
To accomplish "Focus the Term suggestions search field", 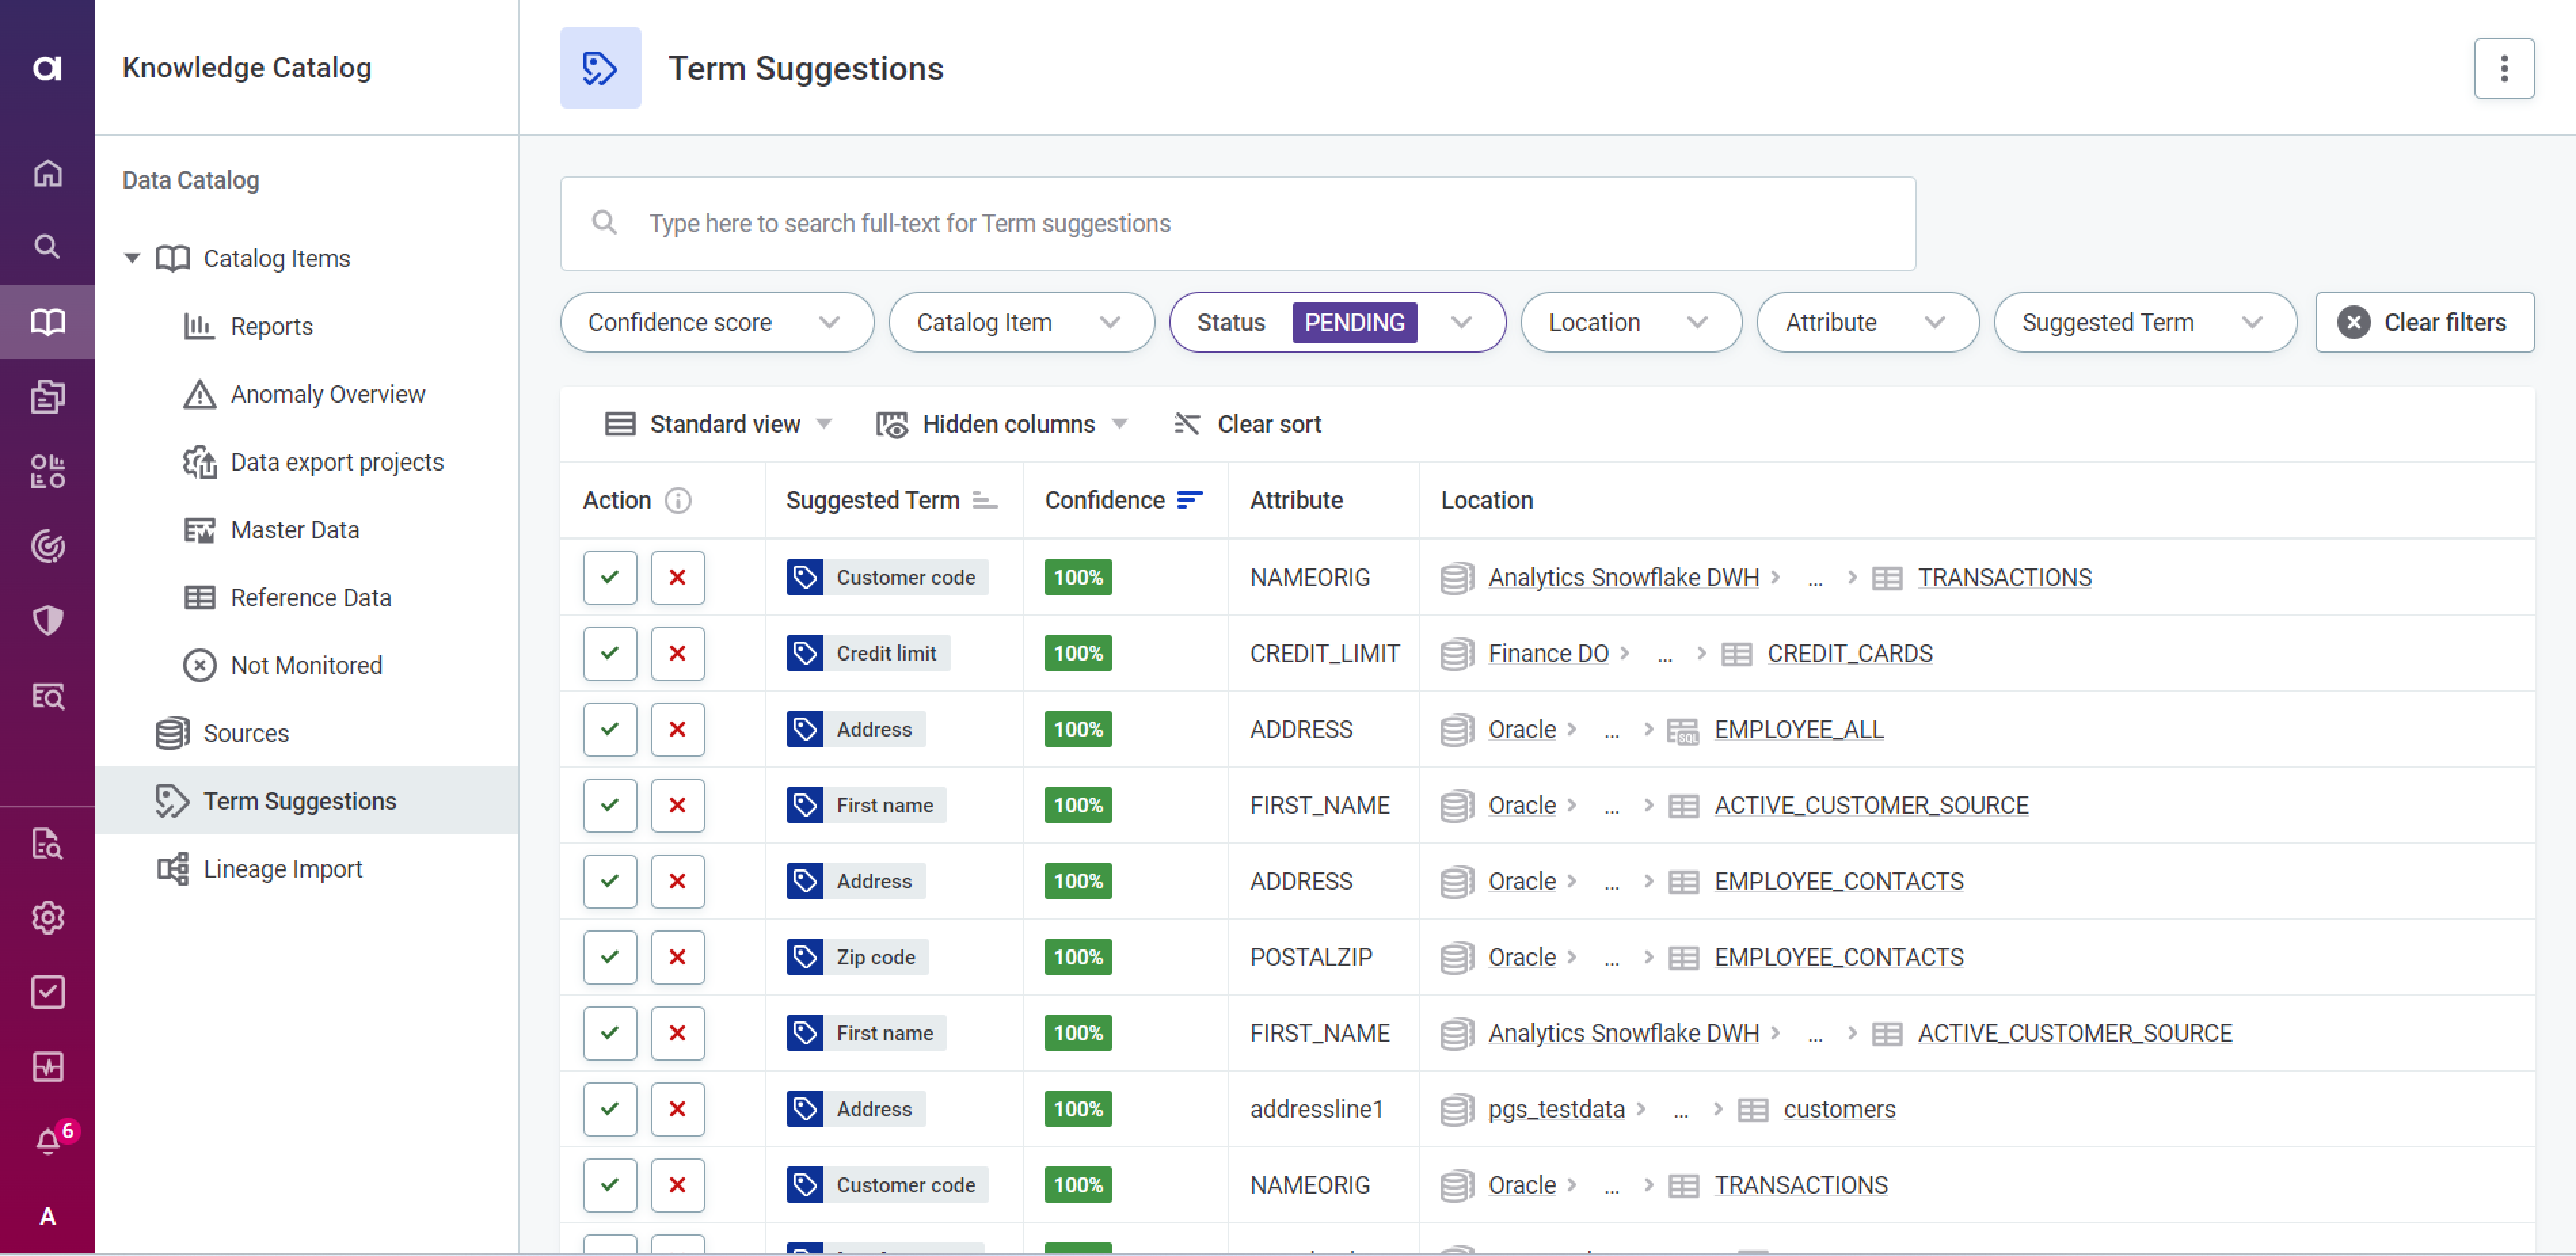I will pos(1237,223).
